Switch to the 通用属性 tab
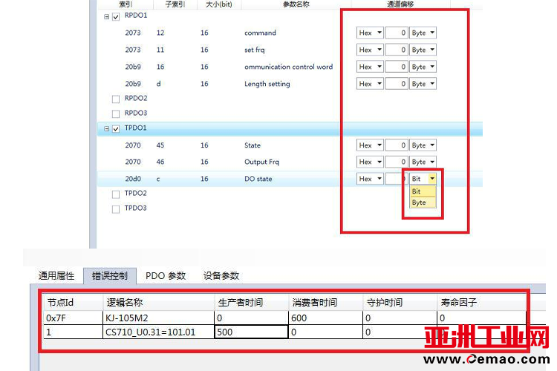The width and height of the screenshot is (557, 371). pos(56,276)
